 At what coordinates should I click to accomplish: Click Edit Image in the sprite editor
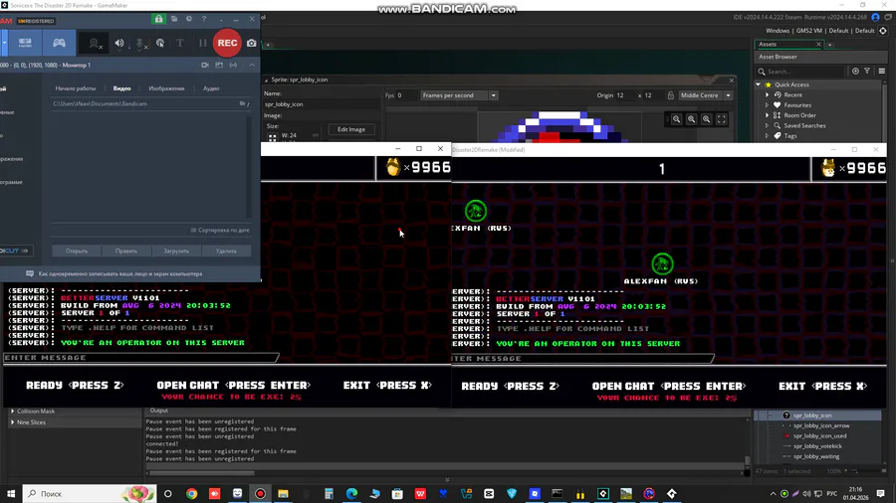click(x=351, y=129)
